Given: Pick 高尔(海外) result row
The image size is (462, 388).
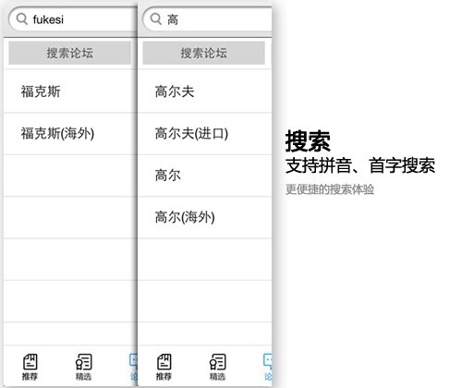Looking at the screenshot, I should click(x=204, y=217).
